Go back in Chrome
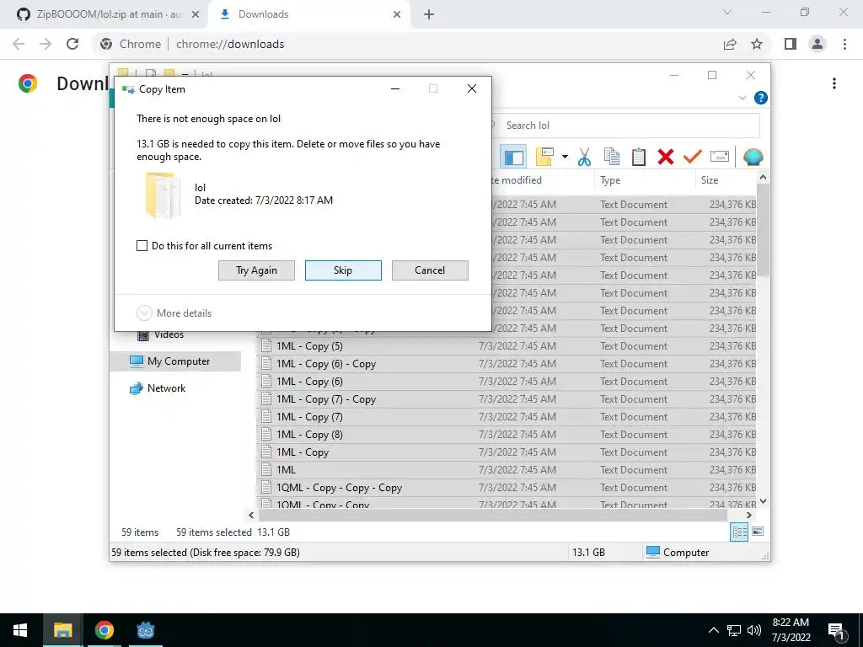863x647 pixels. 19,44
